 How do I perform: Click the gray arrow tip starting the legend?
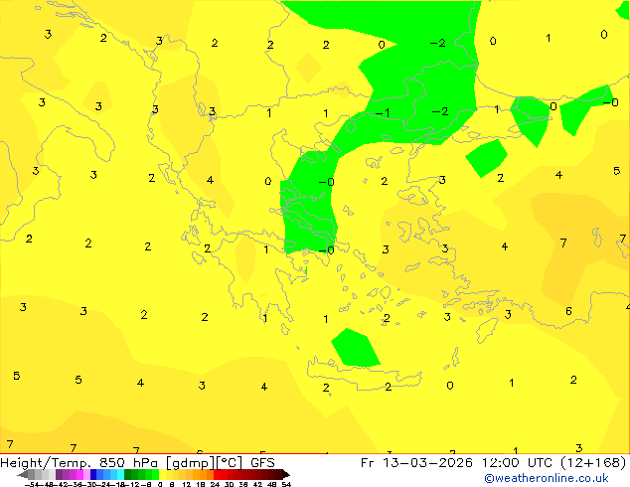point(23,474)
